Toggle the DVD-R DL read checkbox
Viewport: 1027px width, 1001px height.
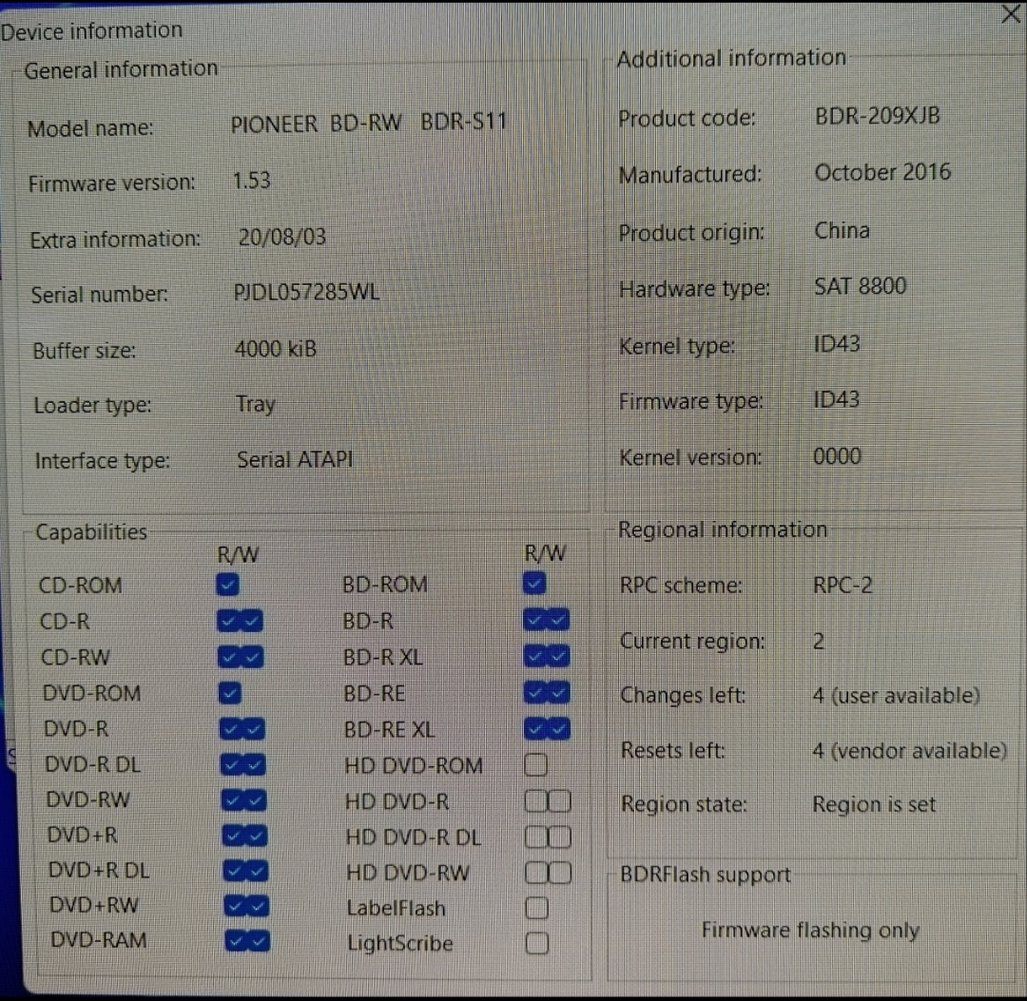pyautogui.click(x=232, y=764)
